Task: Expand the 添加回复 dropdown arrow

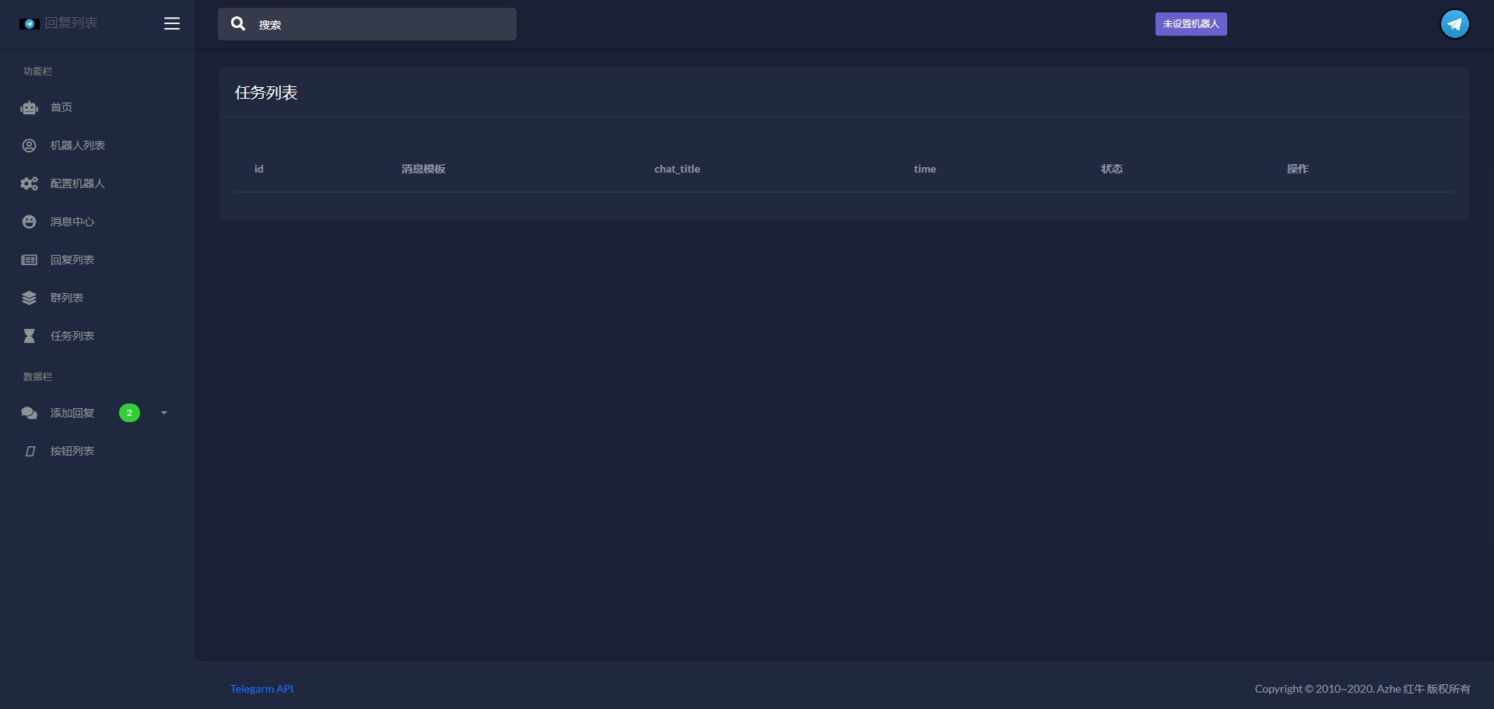Action: click(164, 413)
